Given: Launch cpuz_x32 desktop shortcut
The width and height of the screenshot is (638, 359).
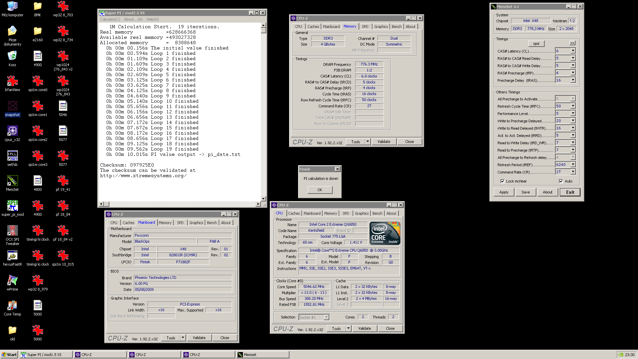Looking at the screenshot, I should click(12, 133).
